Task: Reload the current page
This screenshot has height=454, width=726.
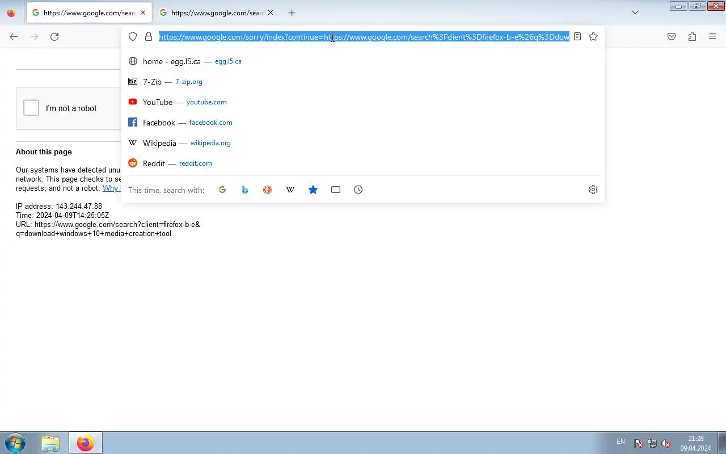Action: coord(54,36)
